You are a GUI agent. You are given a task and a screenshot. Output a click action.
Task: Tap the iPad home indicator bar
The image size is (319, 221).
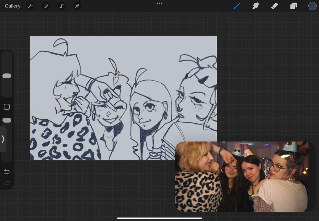(159, 218)
